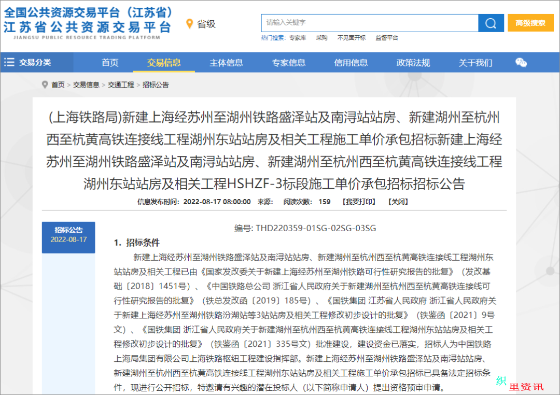Select the 招标公告 2022-08-17 side tab
Viewport: 560px width, 395px height.
(68, 237)
